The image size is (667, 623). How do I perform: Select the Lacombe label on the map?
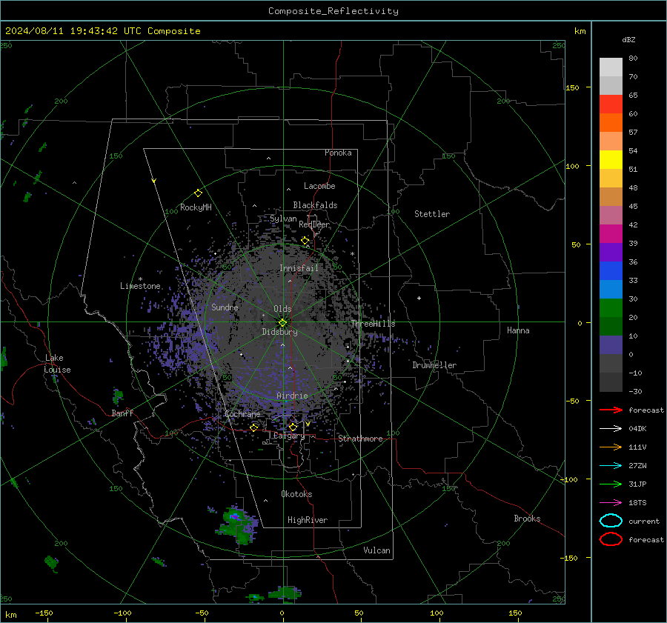click(319, 186)
